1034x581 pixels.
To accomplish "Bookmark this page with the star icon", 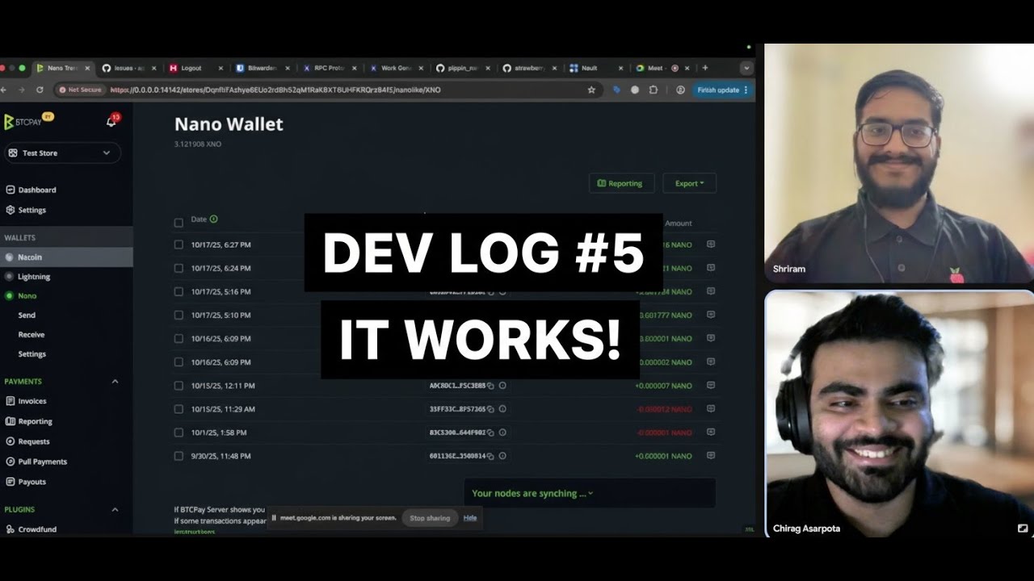I will [591, 90].
